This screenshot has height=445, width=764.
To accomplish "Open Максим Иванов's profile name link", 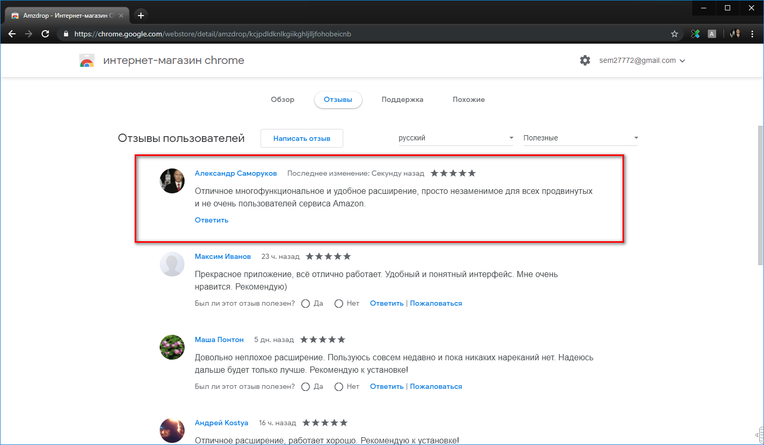I will [223, 256].
